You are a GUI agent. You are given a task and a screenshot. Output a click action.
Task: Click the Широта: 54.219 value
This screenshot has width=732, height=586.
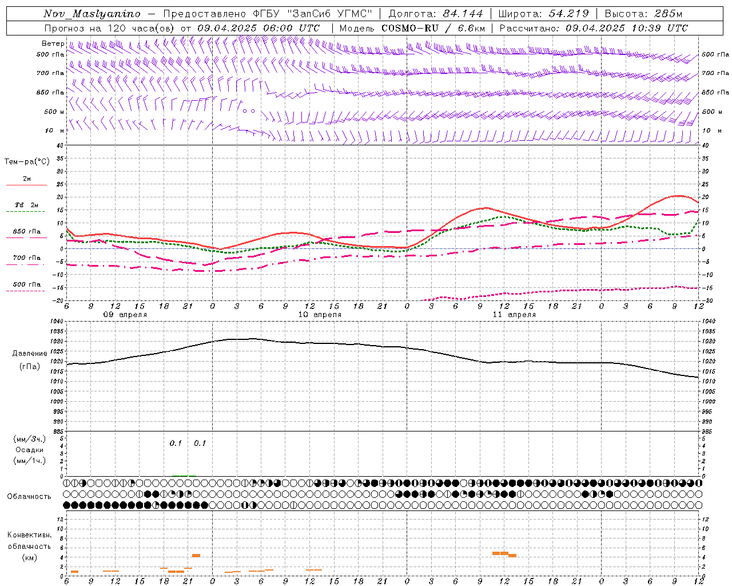pyautogui.click(x=545, y=14)
